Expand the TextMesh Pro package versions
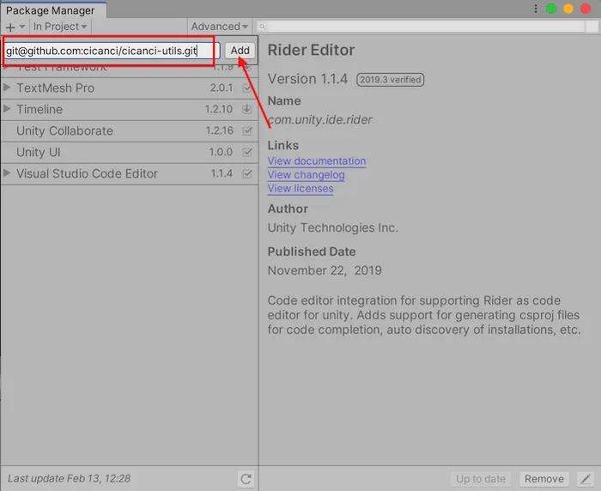Screen dimensions: 601x491 tap(7, 88)
